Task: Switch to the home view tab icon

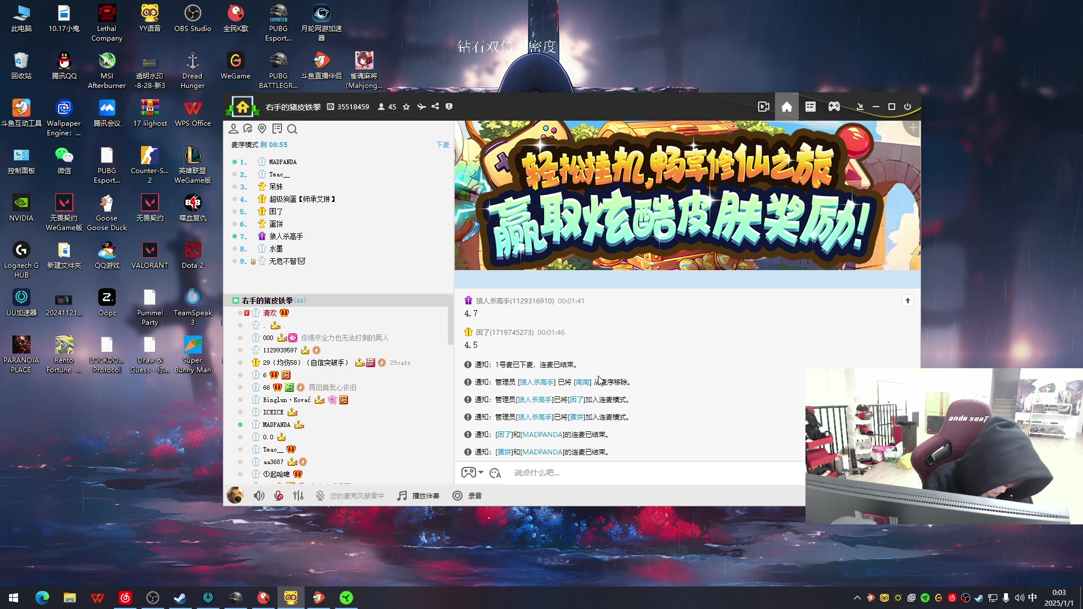Action: 786,107
